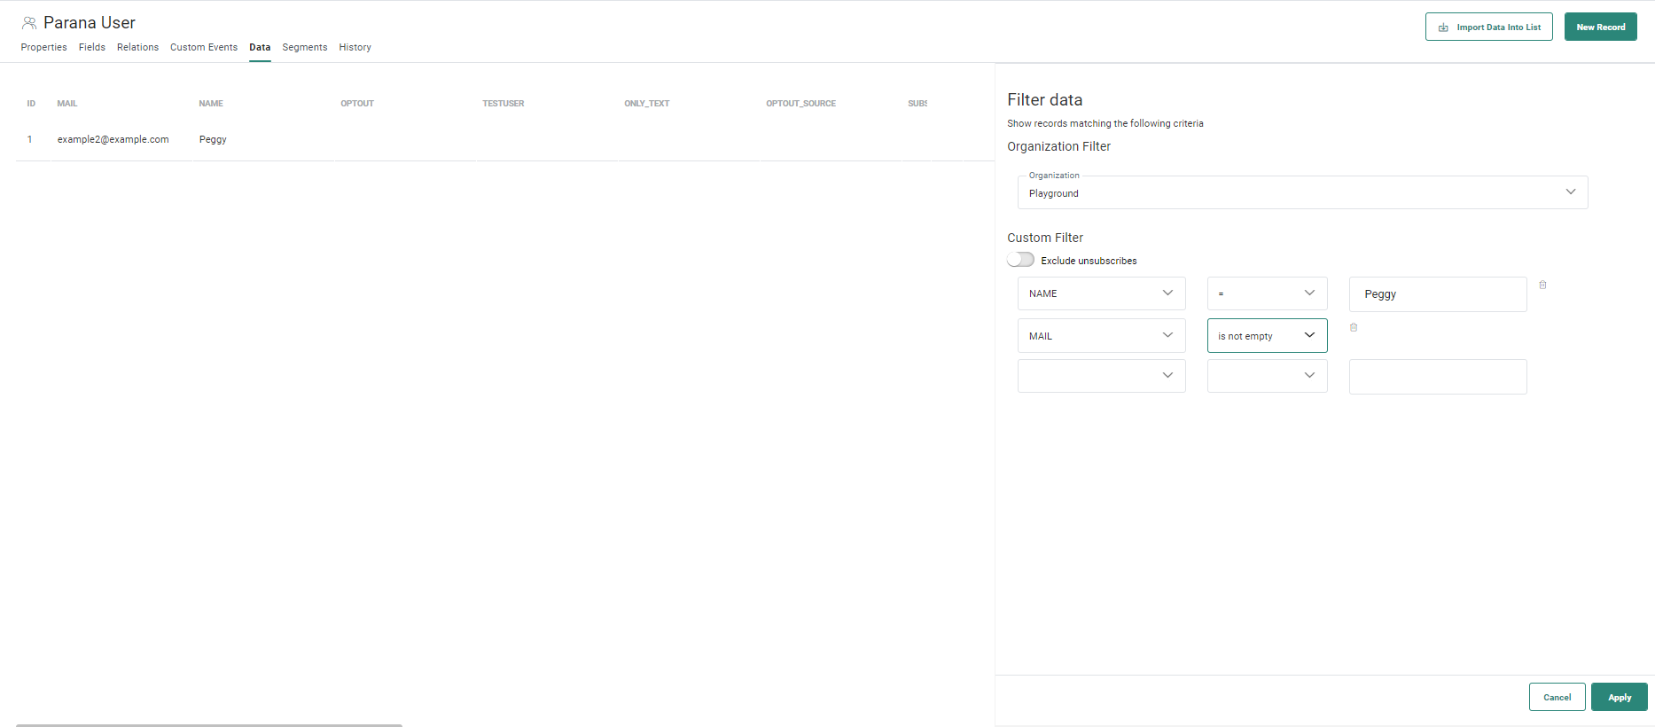The height and width of the screenshot is (727, 1655).
Task: Click the horizontal scrollbar under the table
Action: point(209,724)
